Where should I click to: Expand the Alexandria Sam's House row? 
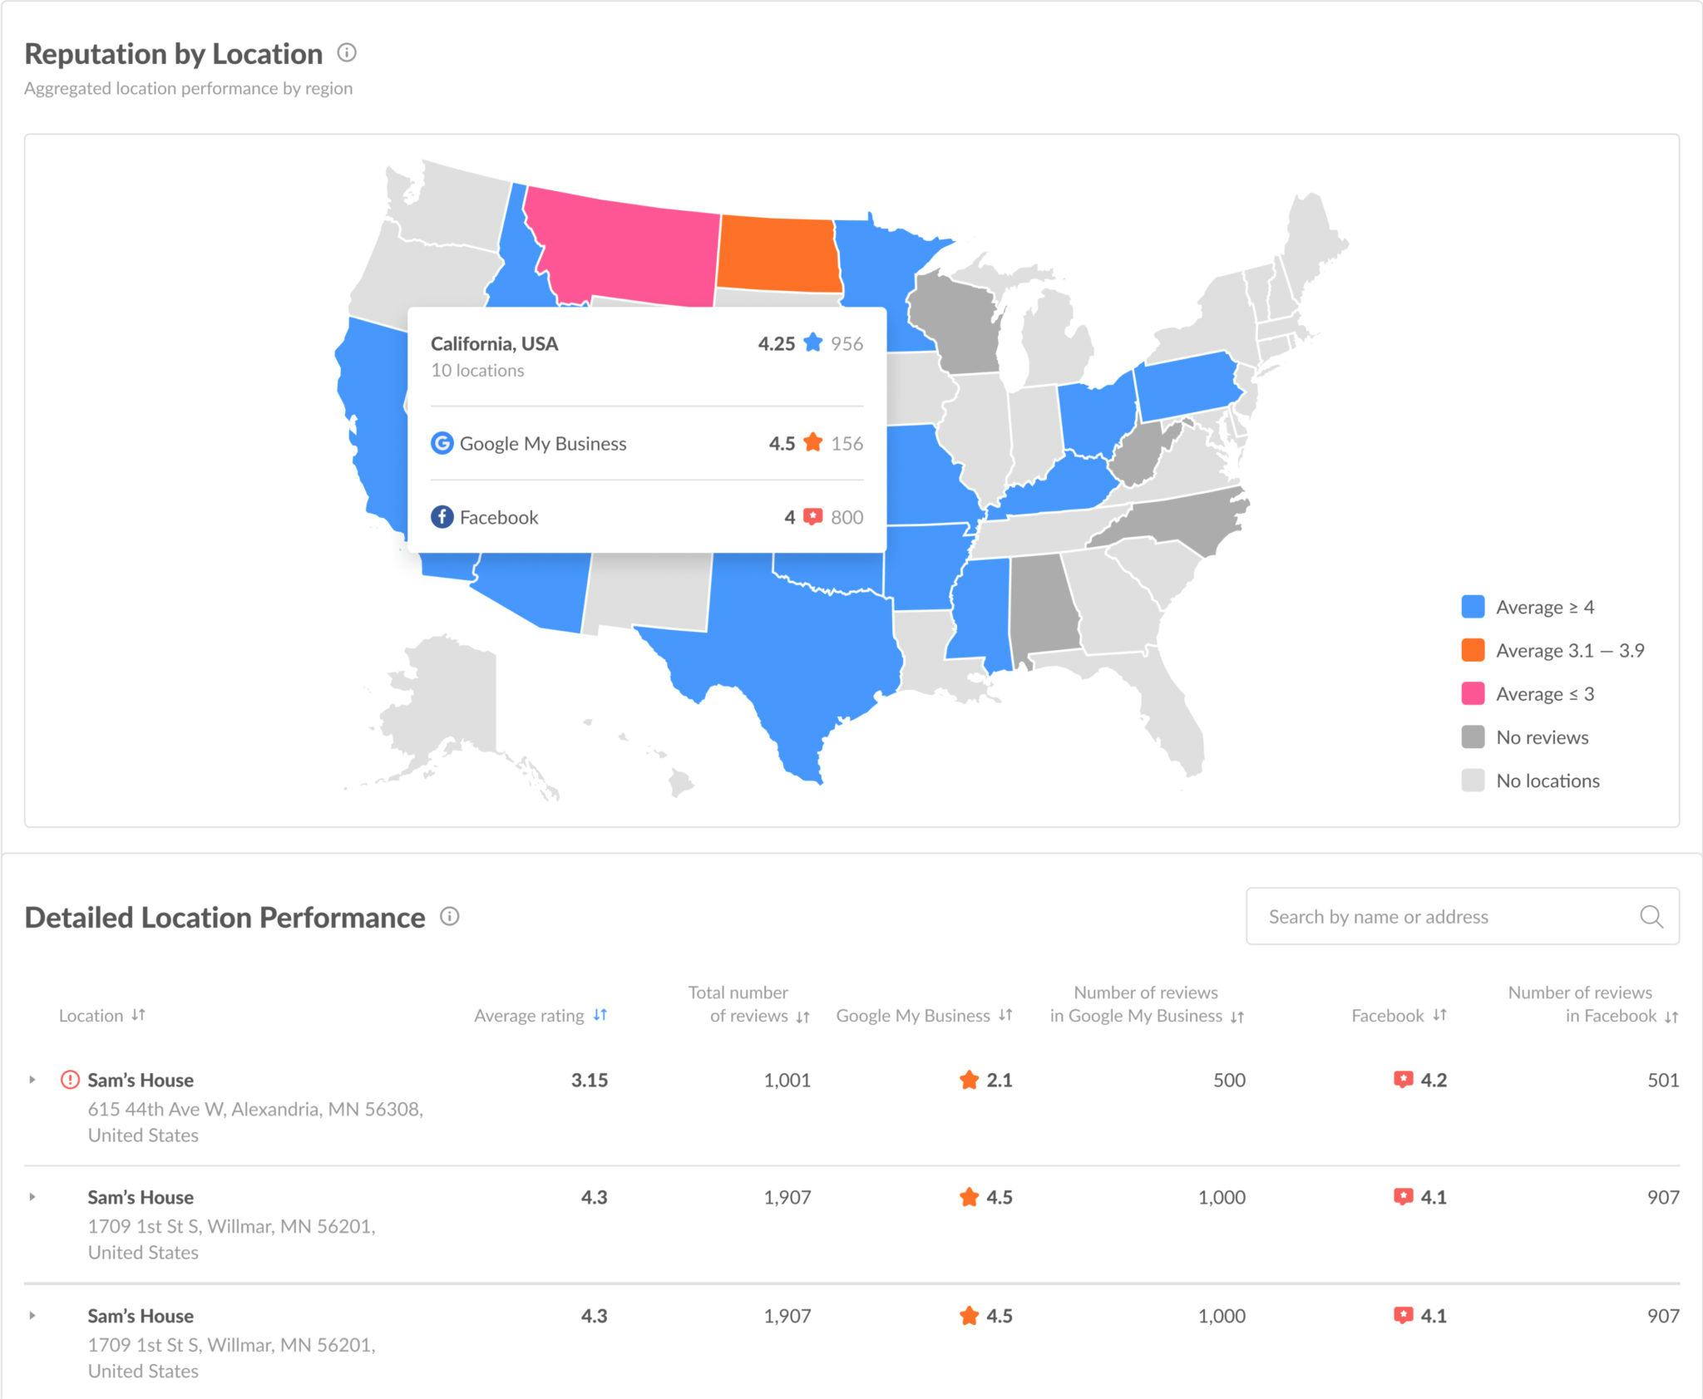[32, 1080]
